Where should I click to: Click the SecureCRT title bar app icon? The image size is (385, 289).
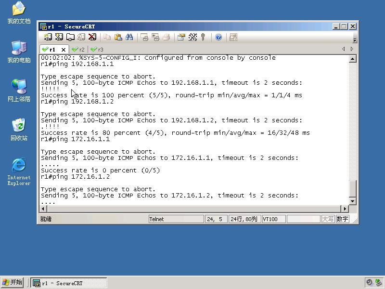[x=43, y=26]
